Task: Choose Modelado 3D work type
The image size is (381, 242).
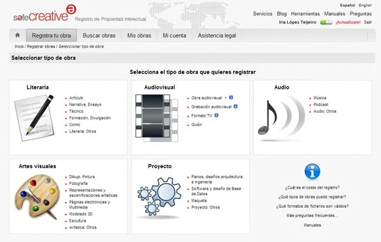Action: (81, 214)
